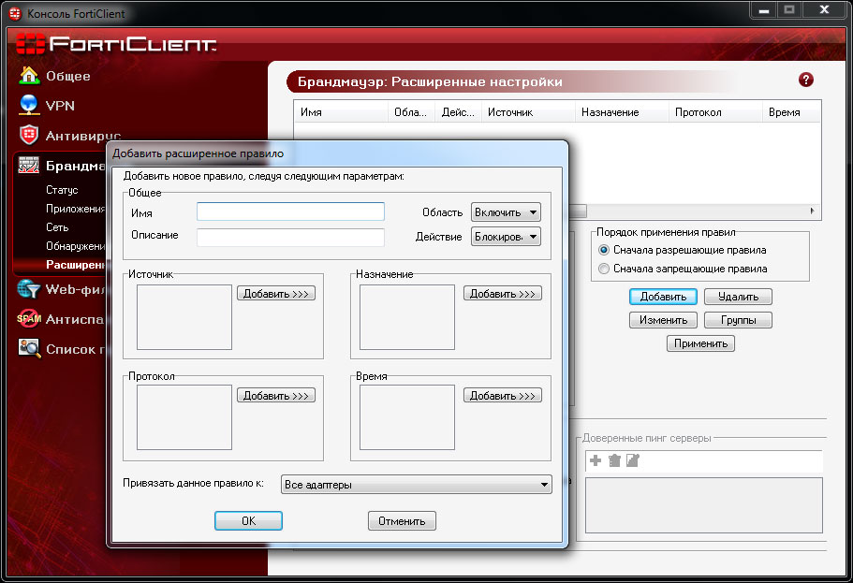Image resolution: width=853 pixels, height=583 pixels.
Task: Open the 'Все адаптеры' binding dropdown
Action: (416, 485)
